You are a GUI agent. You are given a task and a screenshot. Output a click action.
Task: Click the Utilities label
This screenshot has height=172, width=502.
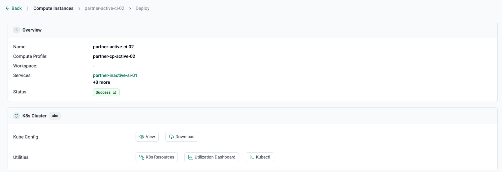[x=21, y=157]
